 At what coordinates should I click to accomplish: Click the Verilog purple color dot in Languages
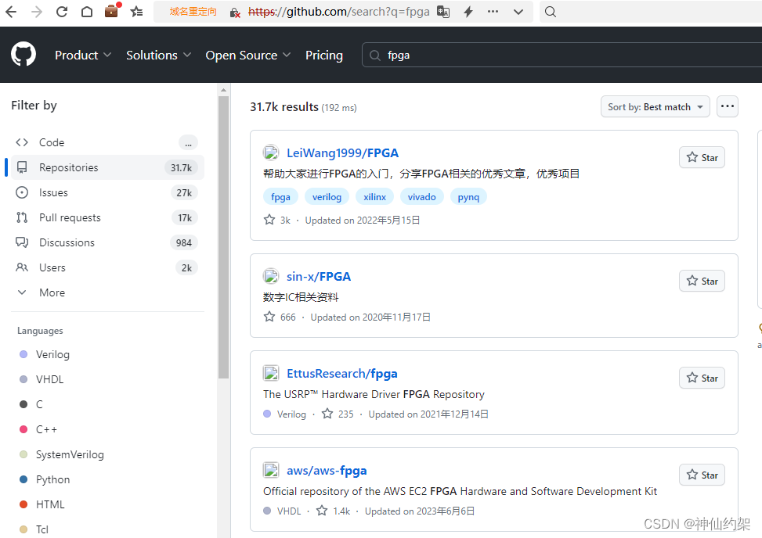[x=23, y=354]
